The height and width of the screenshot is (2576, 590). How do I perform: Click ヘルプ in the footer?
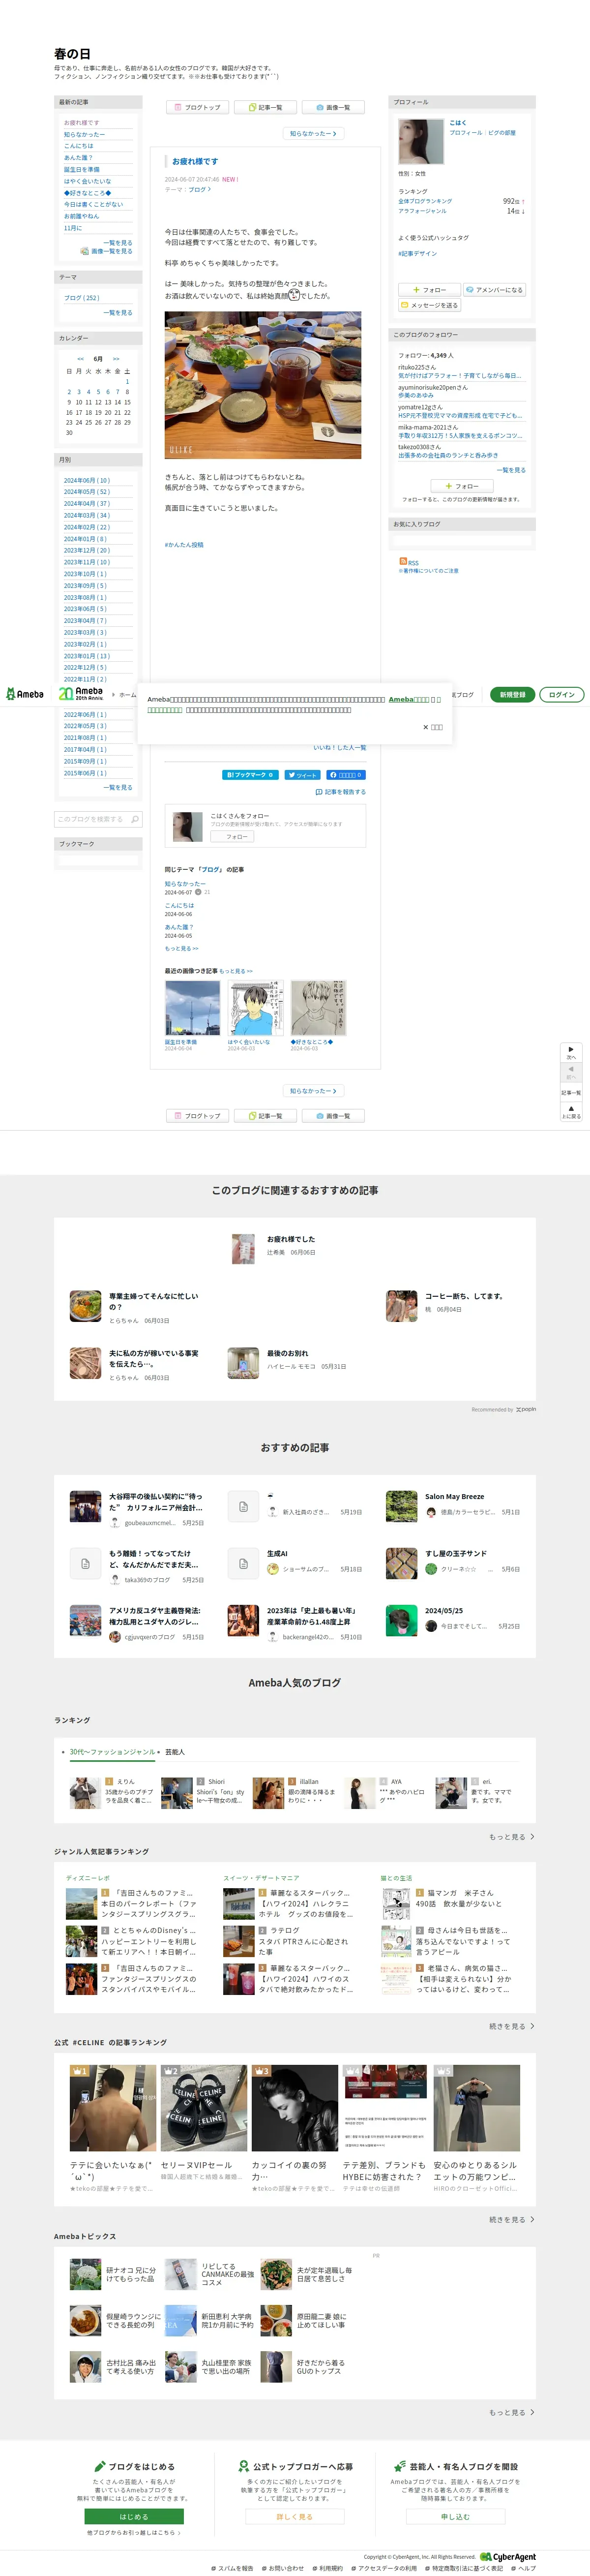tap(524, 2568)
